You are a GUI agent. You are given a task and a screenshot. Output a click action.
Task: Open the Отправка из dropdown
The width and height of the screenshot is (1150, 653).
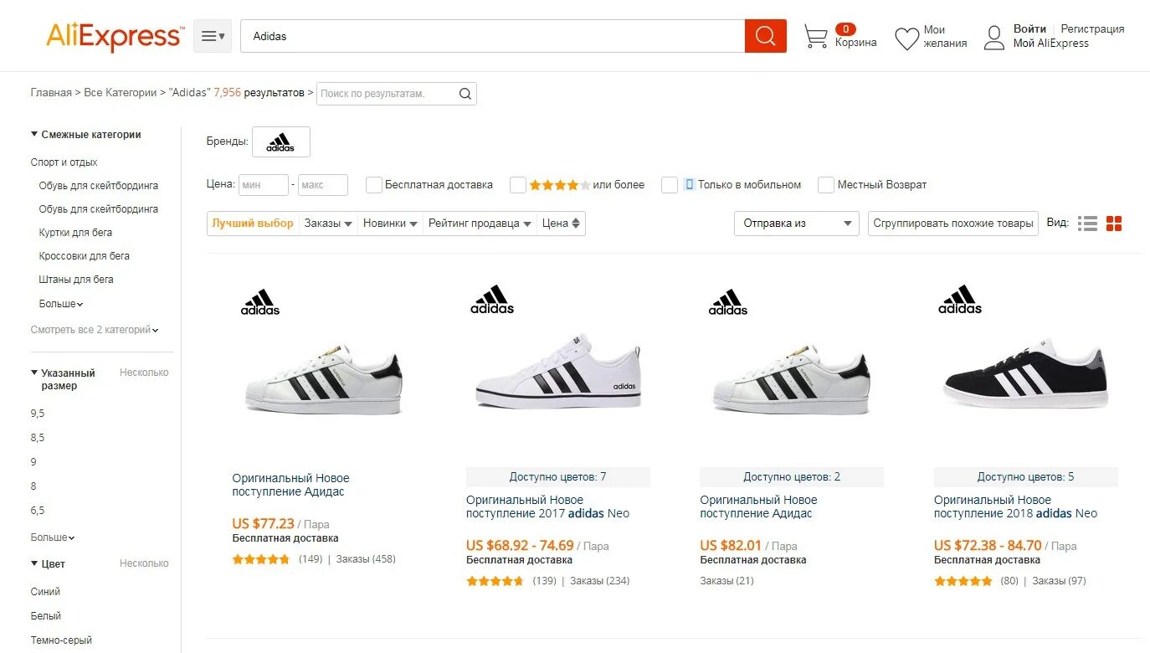click(x=796, y=224)
